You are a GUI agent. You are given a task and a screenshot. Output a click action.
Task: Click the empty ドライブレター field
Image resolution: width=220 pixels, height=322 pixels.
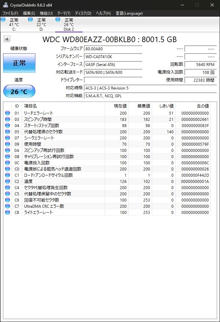click(113, 80)
